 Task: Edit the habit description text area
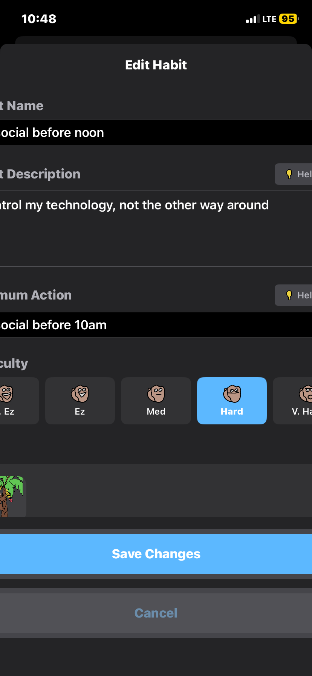tap(156, 229)
